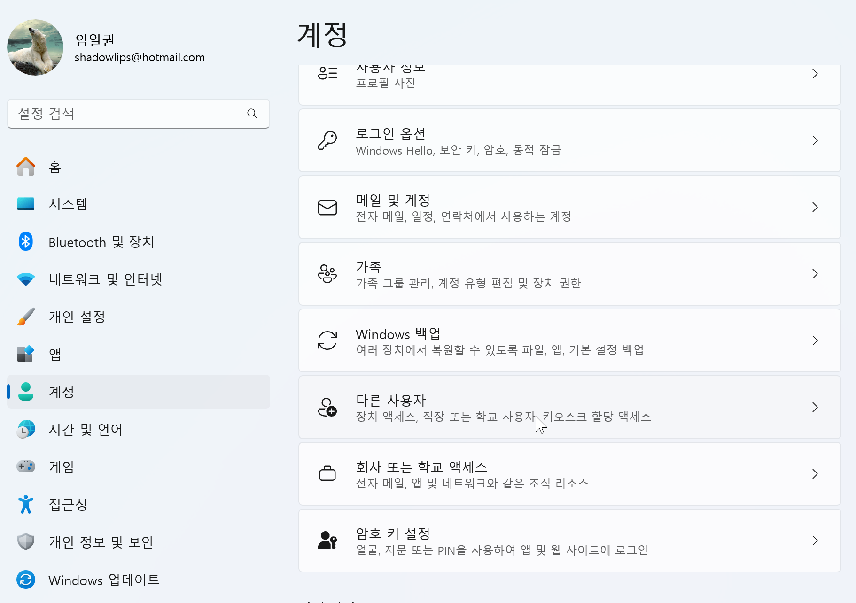Open 시스템 in the sidebar menu
Image resolution: width=856 pixels, height=603 pixels.
point(139,204)
